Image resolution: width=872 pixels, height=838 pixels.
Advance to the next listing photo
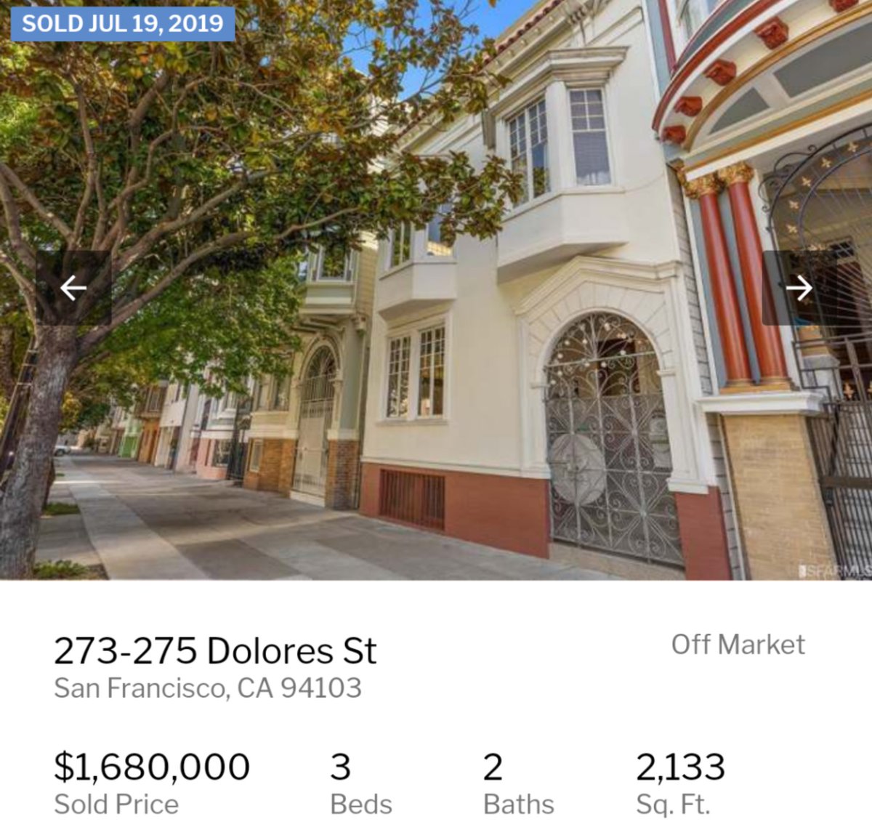tap(799, 288)
